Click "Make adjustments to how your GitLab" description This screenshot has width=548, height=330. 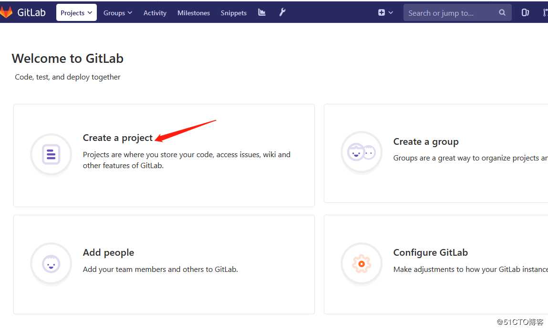470,270
